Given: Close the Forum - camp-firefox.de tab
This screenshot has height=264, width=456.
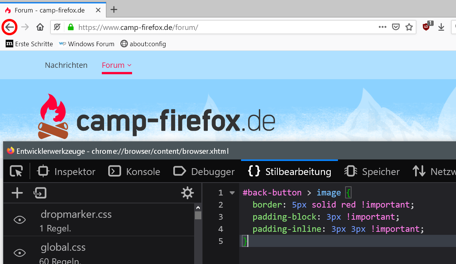Looking at the screenshot, I should pos(98,10).
